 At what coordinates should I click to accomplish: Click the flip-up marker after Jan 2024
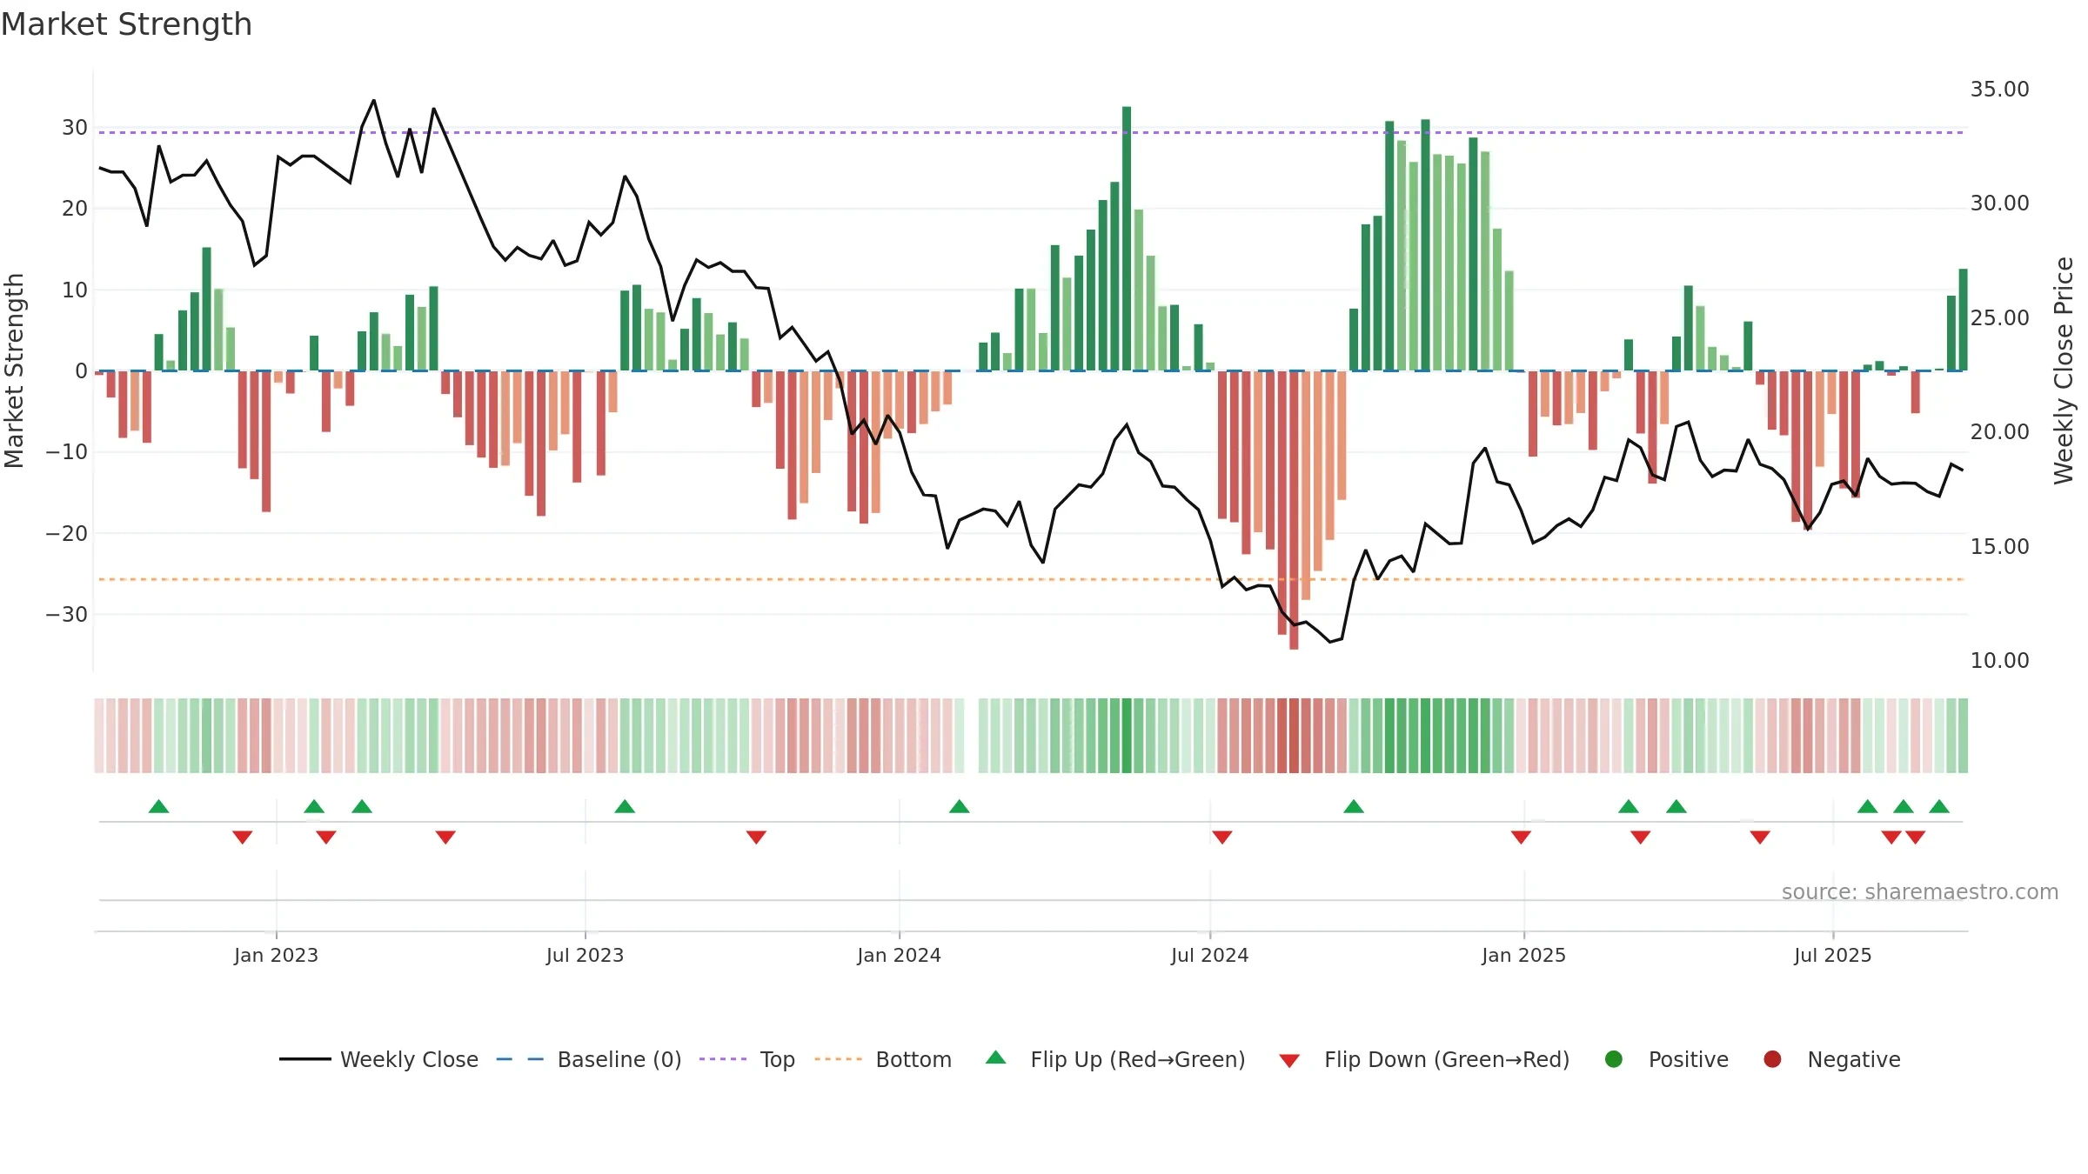tap(960, 806)
